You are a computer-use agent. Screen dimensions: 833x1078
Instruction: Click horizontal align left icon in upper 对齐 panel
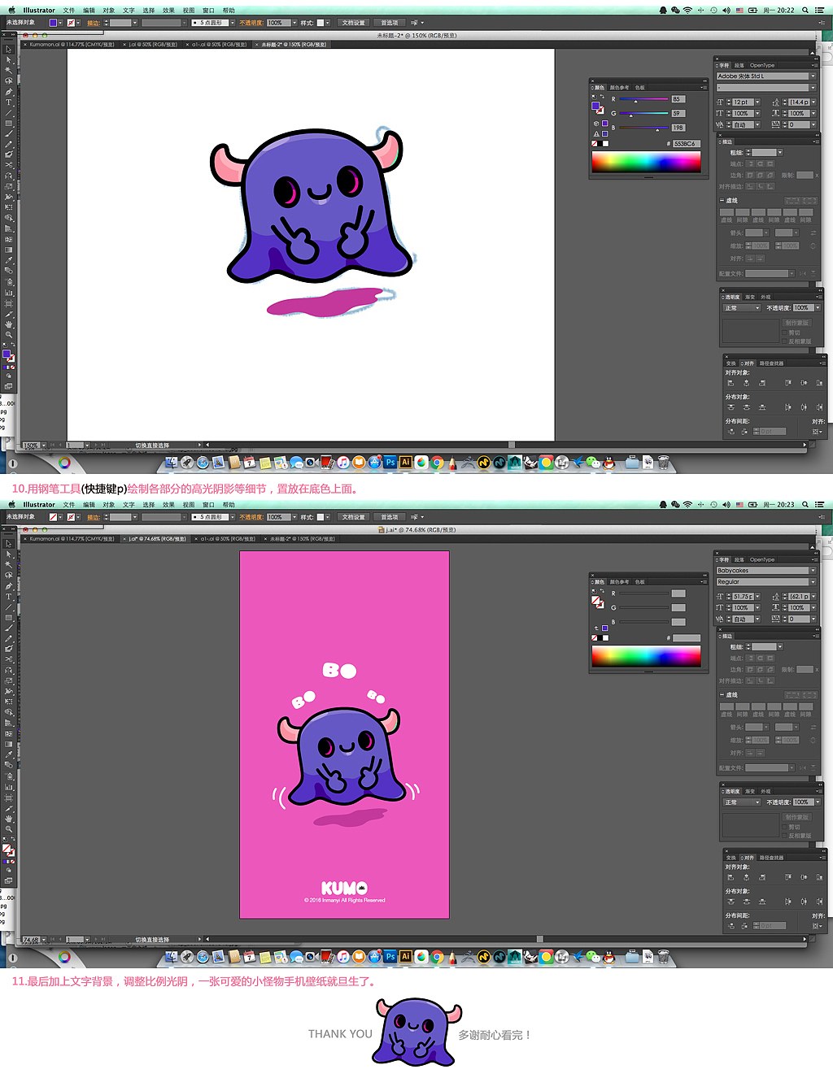click(731, 383)
